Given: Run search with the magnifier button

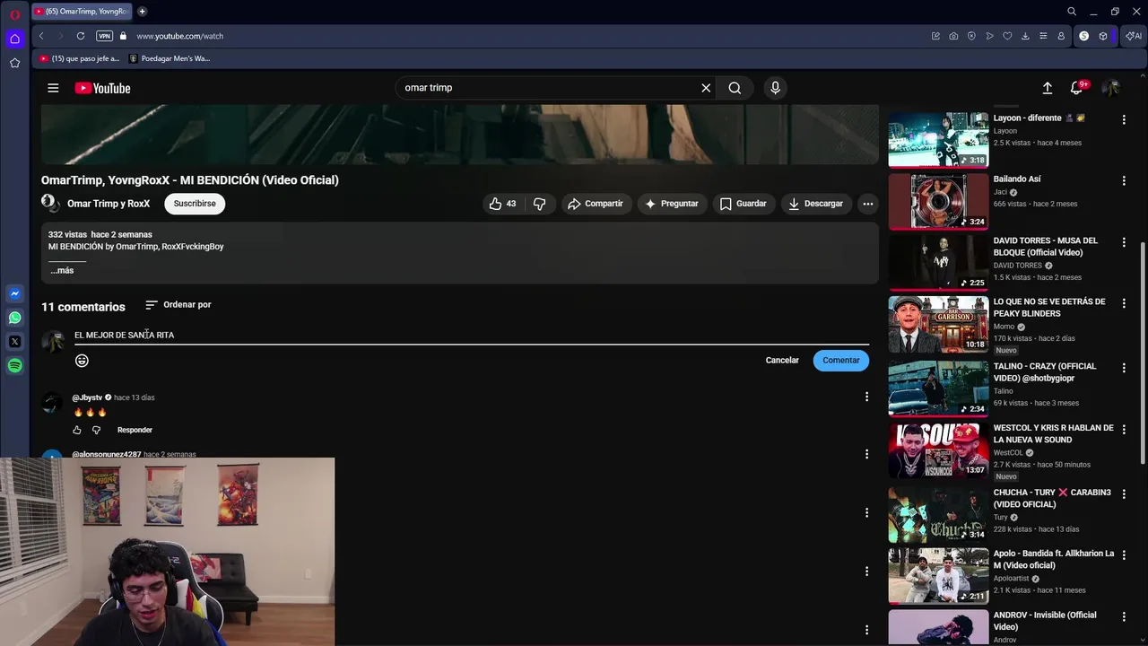Looking at the screenshot, I should coord(735,88).
